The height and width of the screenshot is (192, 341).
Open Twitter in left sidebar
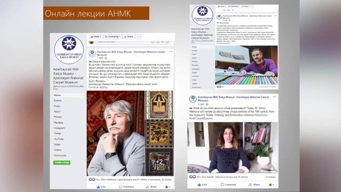[x=58, y=133]
